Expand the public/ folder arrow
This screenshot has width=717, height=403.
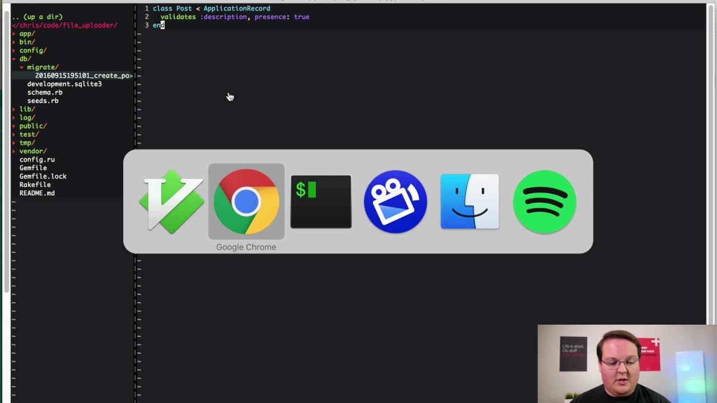[x=14, y=126]
